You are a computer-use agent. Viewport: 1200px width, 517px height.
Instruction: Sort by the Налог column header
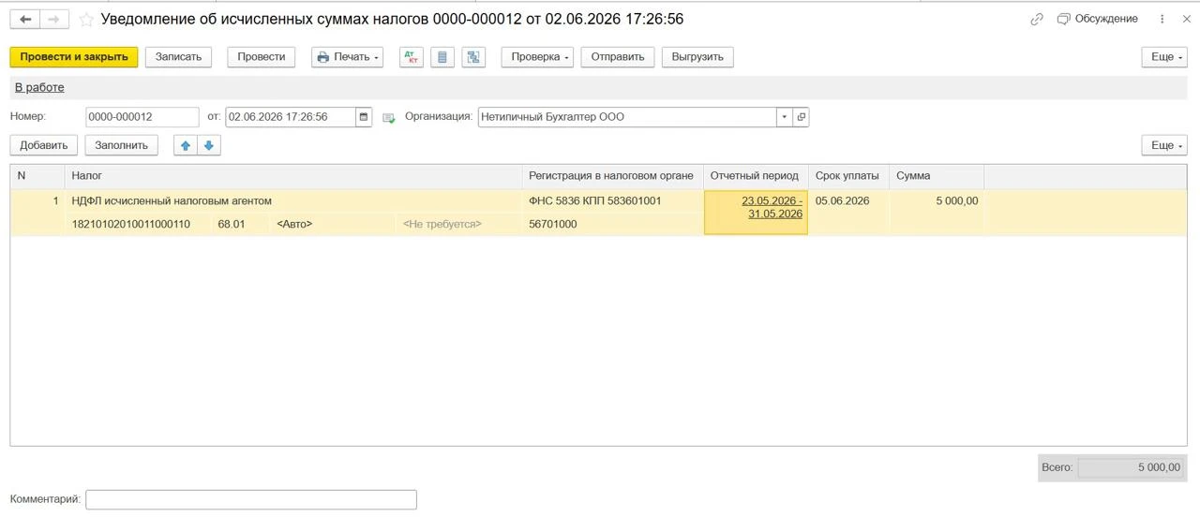(x=293, y=176)
